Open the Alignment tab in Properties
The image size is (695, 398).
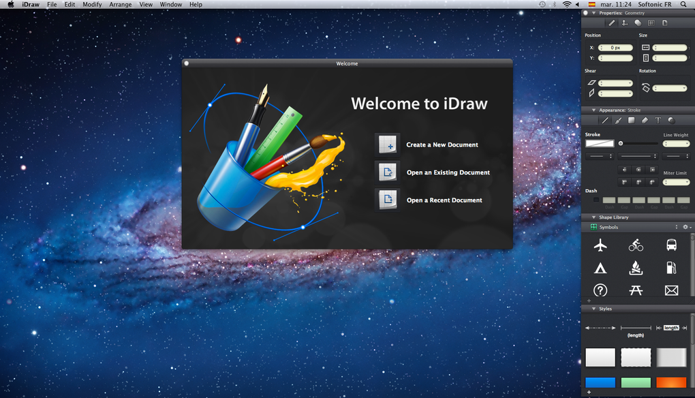point(625,23)
